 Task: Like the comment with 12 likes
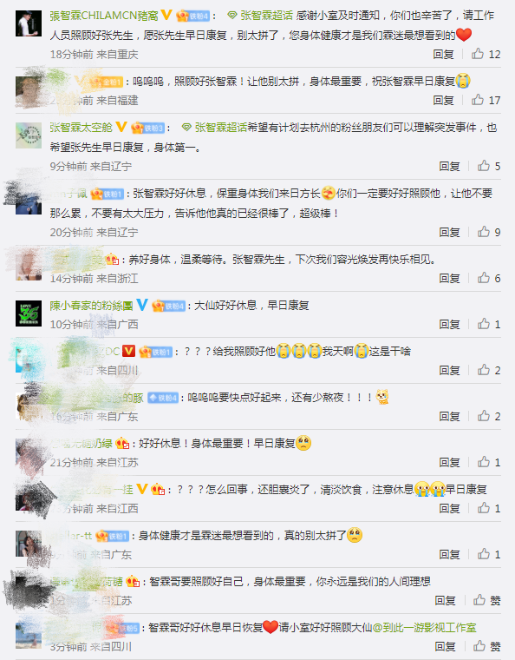click(478, 54)
